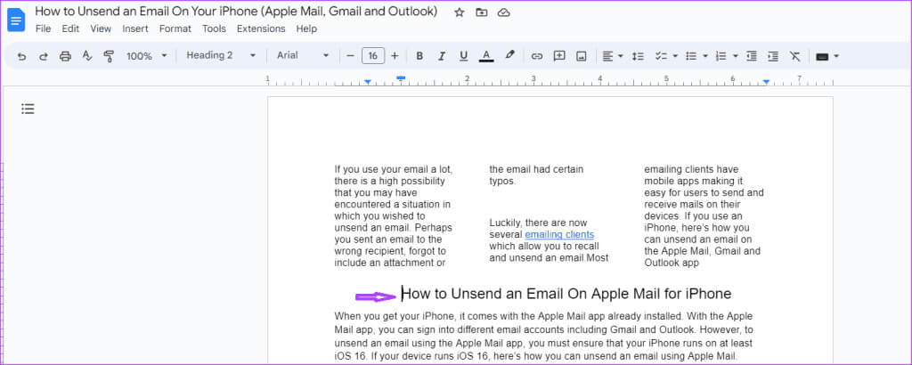912x365 pixels.
Task: Click text "If you use your email a lot"
Action: tap(393, 170)
